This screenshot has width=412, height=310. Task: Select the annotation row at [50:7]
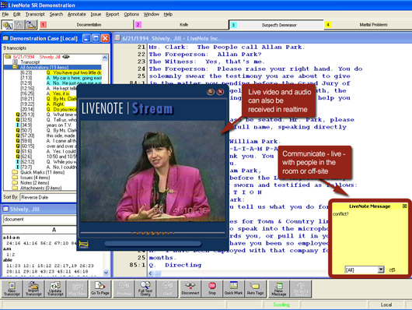click(48, 130)
